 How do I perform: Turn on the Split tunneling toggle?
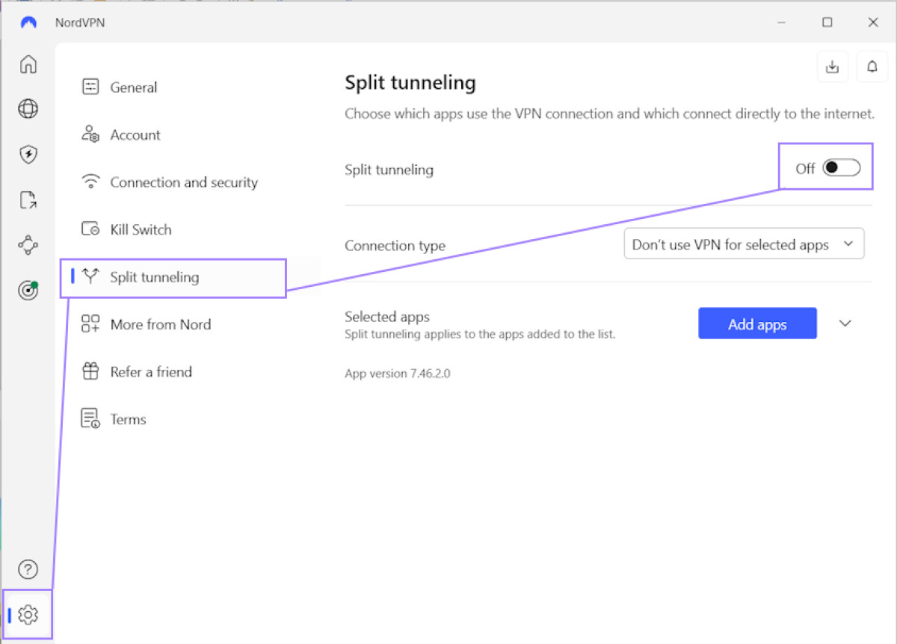point(842,168)
